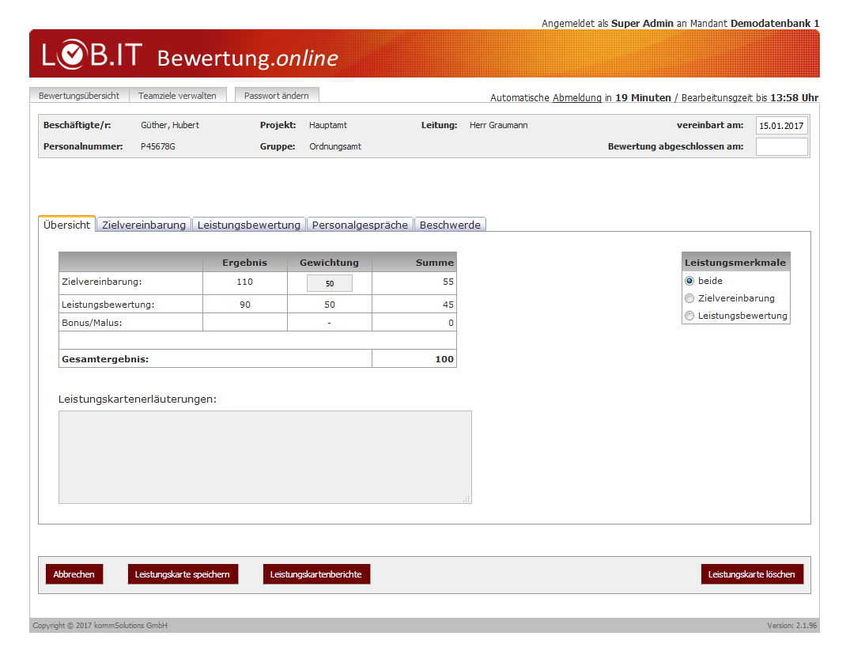The height and width of the screenshot is (655, 850).
Task: Go to Passwort ändern tab
Action: [277, 95]
